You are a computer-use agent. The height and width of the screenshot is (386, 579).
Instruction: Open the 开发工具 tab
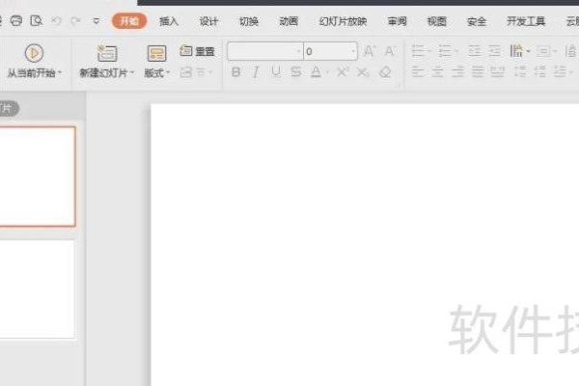pyautogui.click(x=526, y=21)
